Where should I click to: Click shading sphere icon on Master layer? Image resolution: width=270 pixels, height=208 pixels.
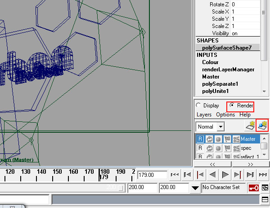coord(218,139)
